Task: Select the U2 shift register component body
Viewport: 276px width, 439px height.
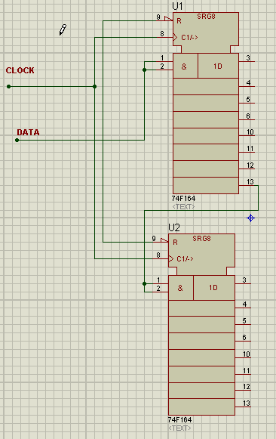Action: 201,324
